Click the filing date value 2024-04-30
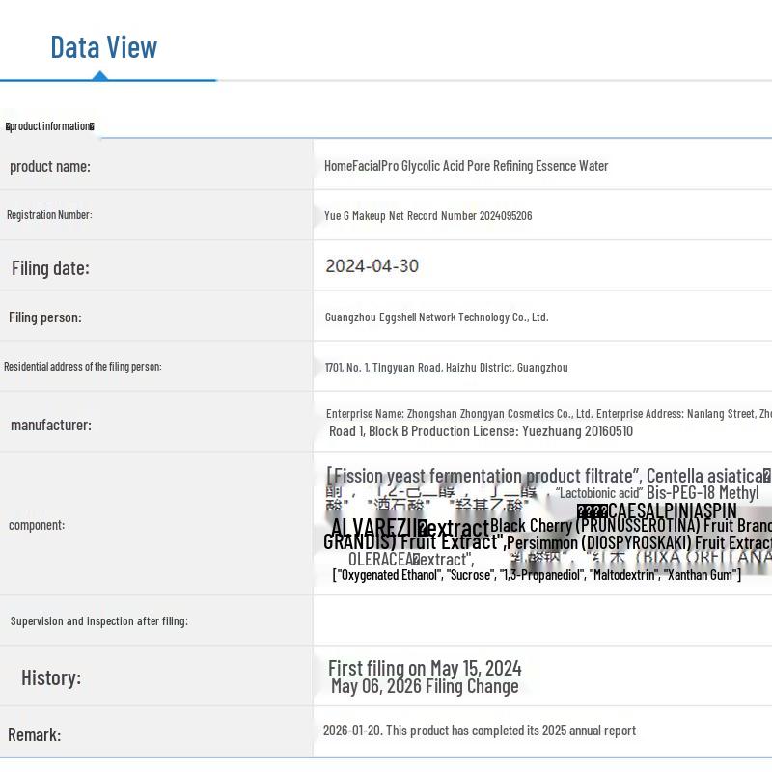The width and height of the screenshot is (772, 772). 372,266
